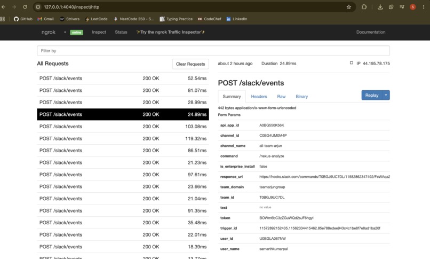430x259 pixels.
Task: Open the Documentation link
Action: (x=371, y=32)
